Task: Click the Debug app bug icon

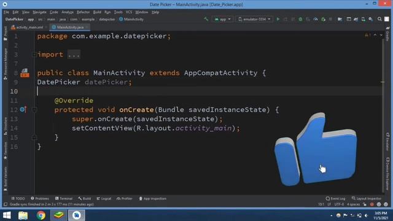Action: pos(300,19)
